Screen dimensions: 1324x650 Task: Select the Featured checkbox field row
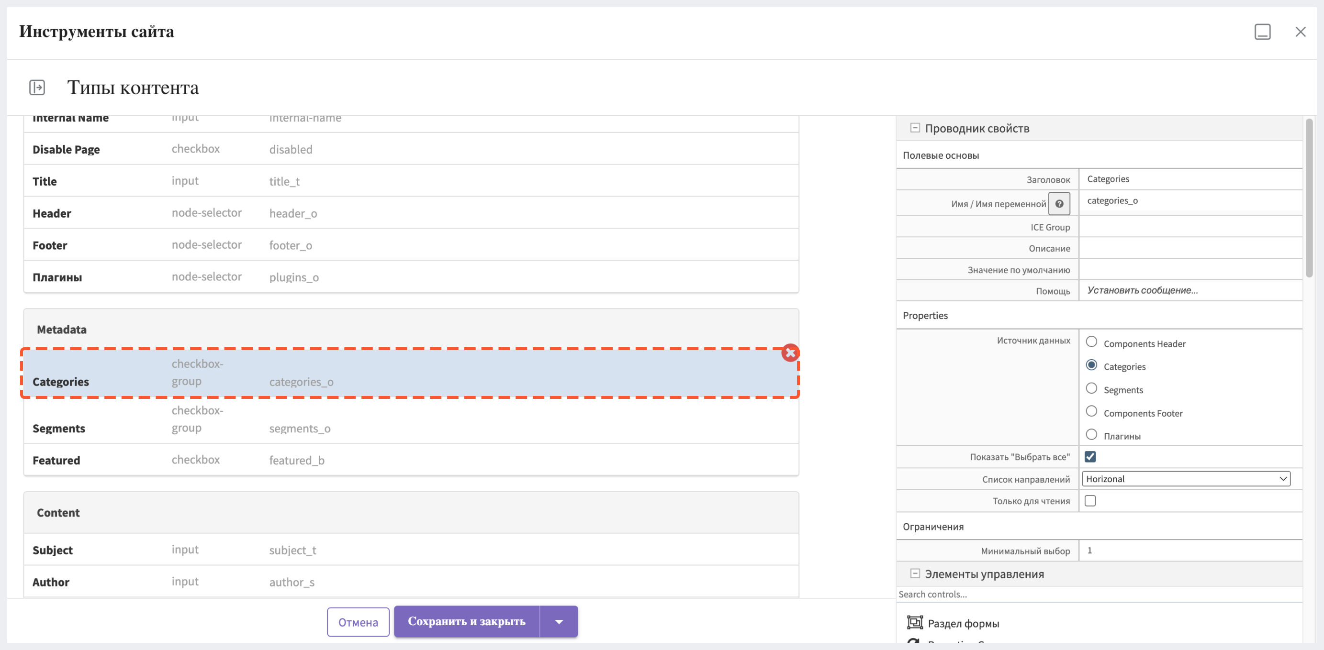(410, 460)
